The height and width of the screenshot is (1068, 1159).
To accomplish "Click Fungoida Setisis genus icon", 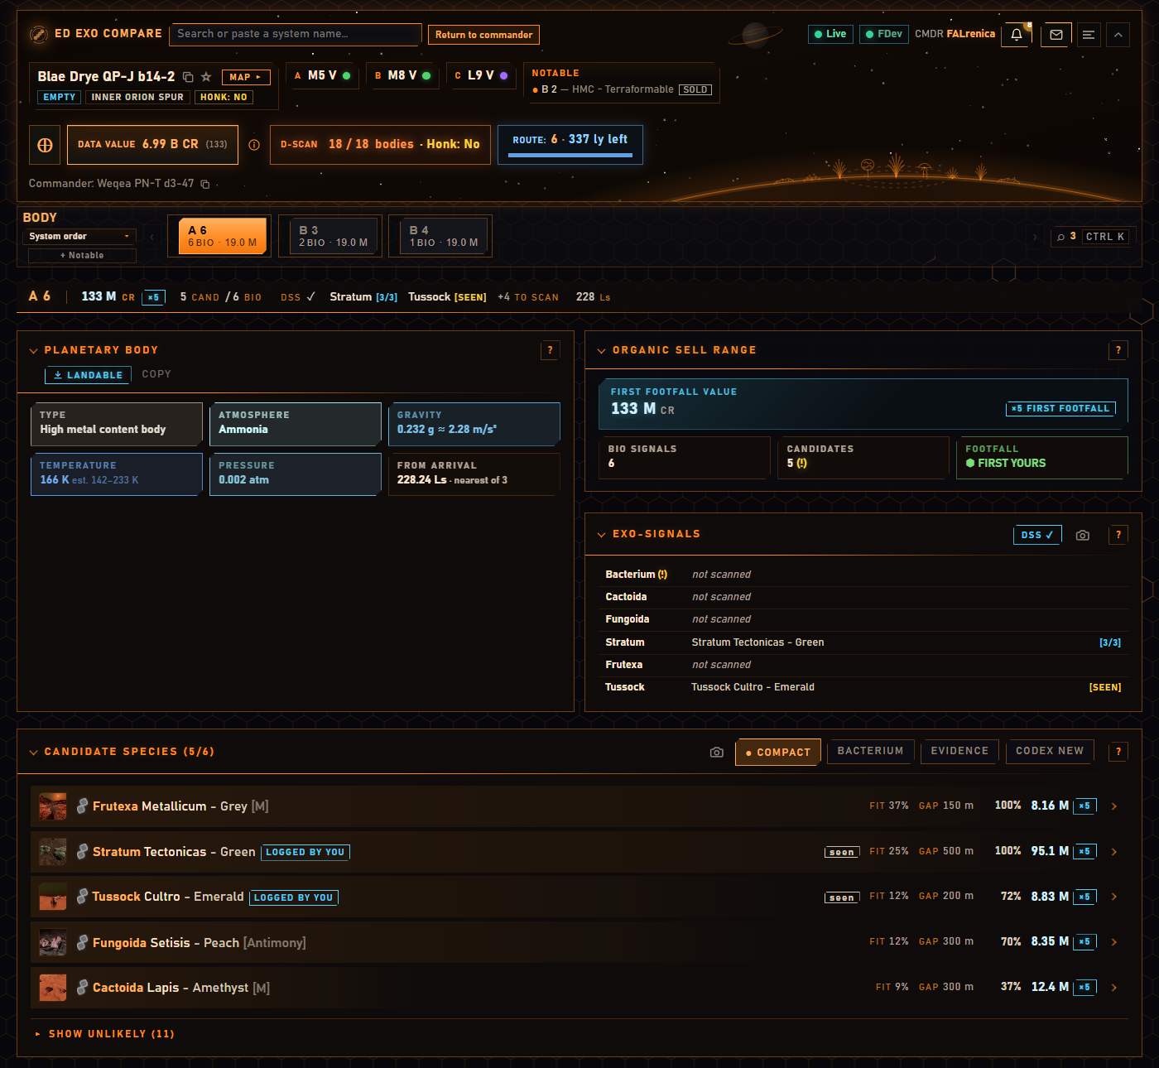I will click(82, 942).
